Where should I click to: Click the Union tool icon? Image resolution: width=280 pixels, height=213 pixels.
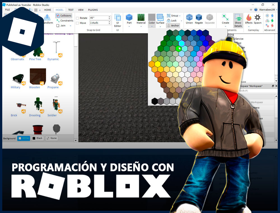(x=189, y=18)
